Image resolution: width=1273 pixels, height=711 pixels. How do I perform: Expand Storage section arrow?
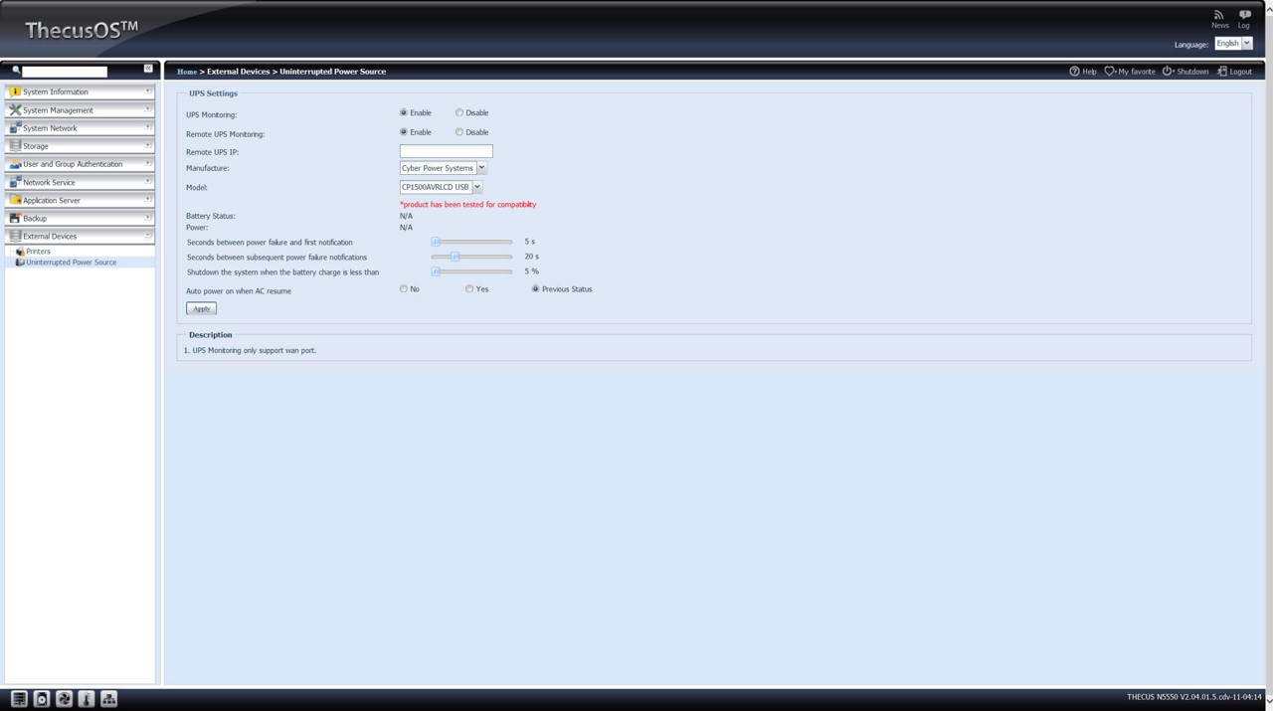click(148, 144)
